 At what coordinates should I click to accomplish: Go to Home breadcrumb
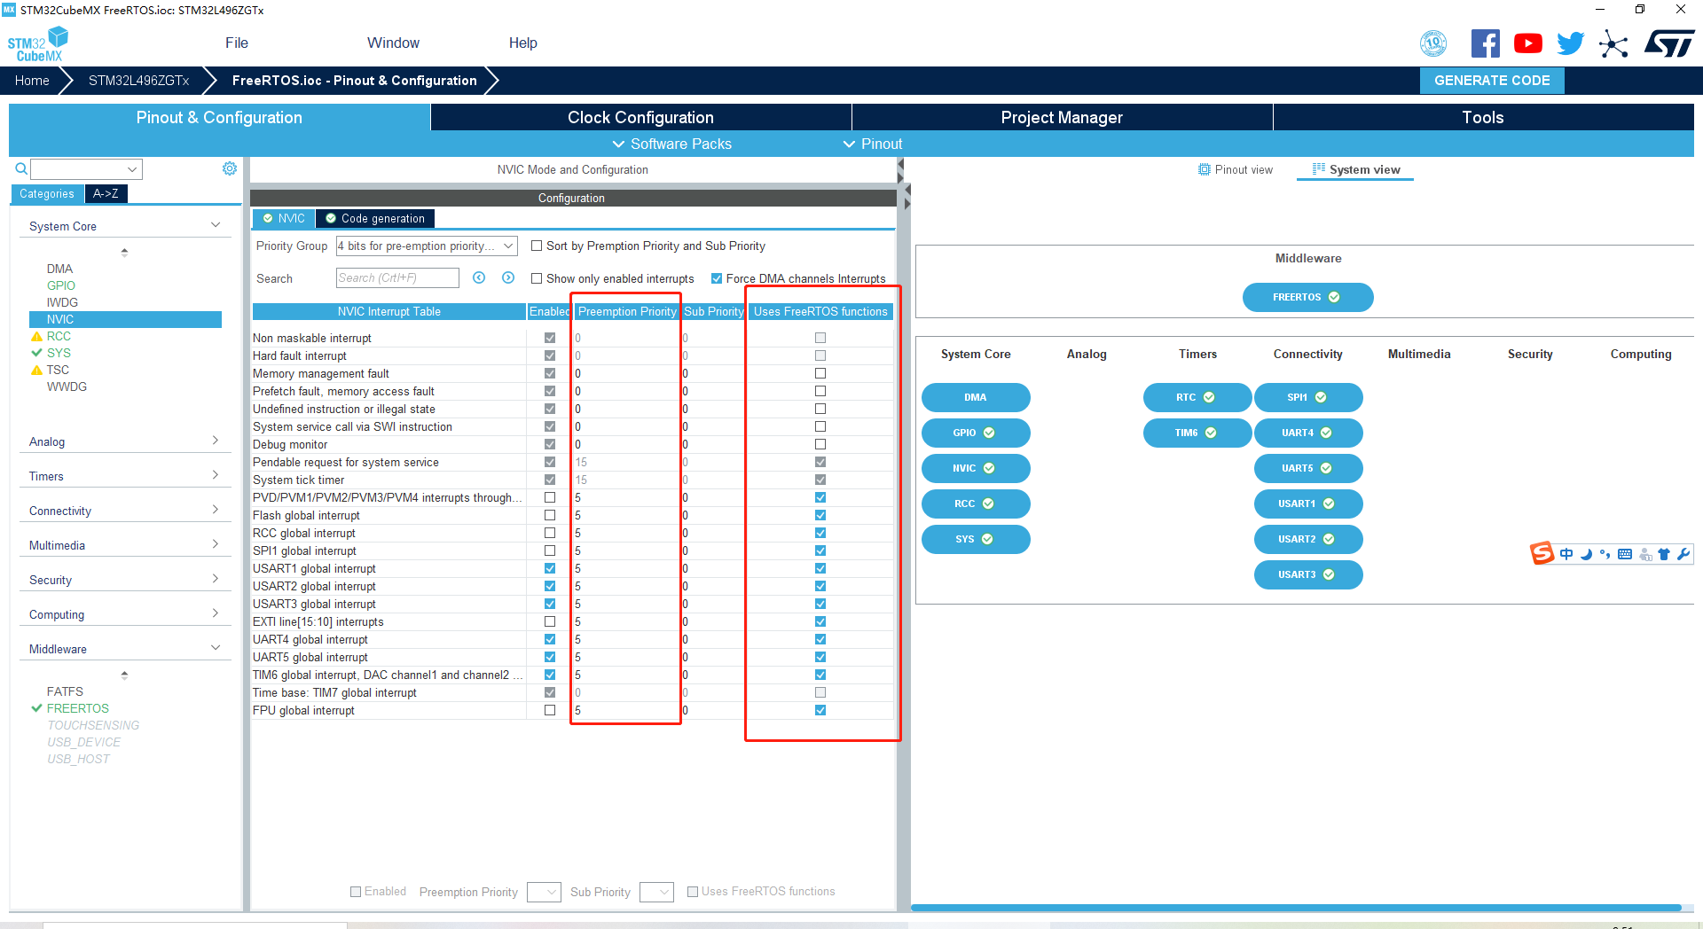click(x=32, y=81)
